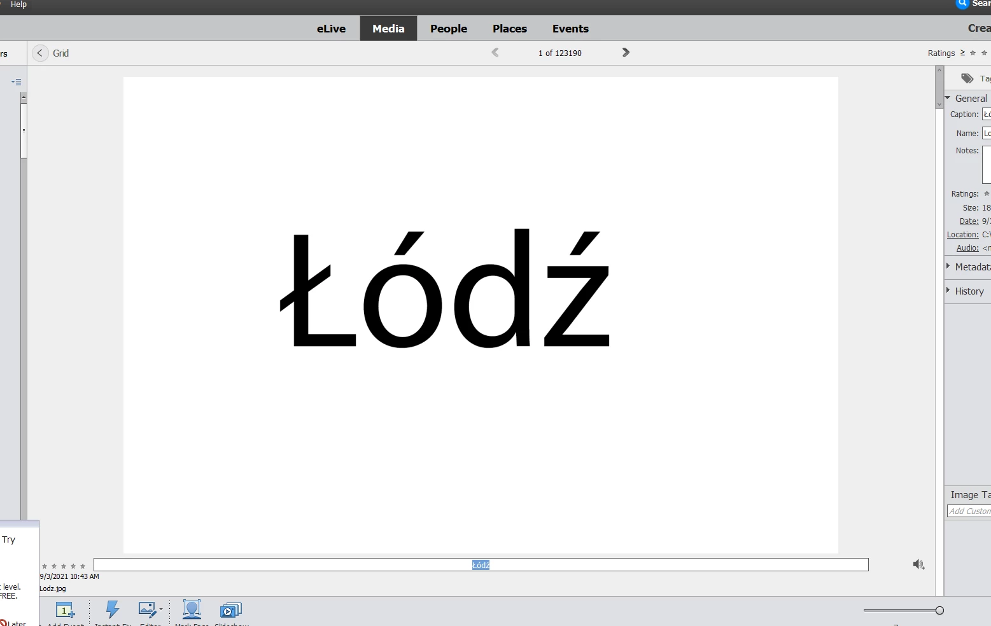Click the Notes text box
Screen dimensions: 991x626
[x=987, y=165]
